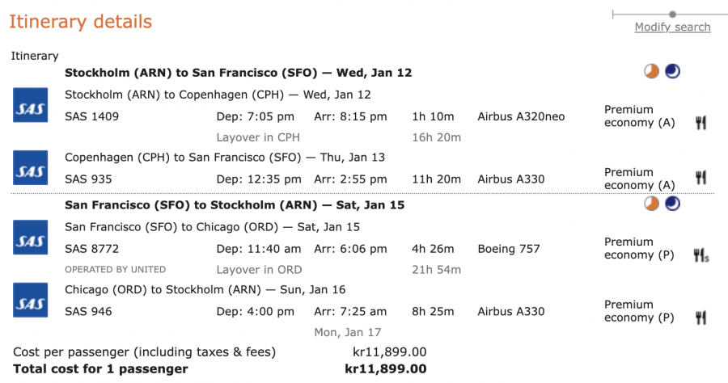The height and width of the screenshot is (383, 728).
Task: Click the progress step dot above Modify search
Action: pyautogui.click(x=672, y=14)
